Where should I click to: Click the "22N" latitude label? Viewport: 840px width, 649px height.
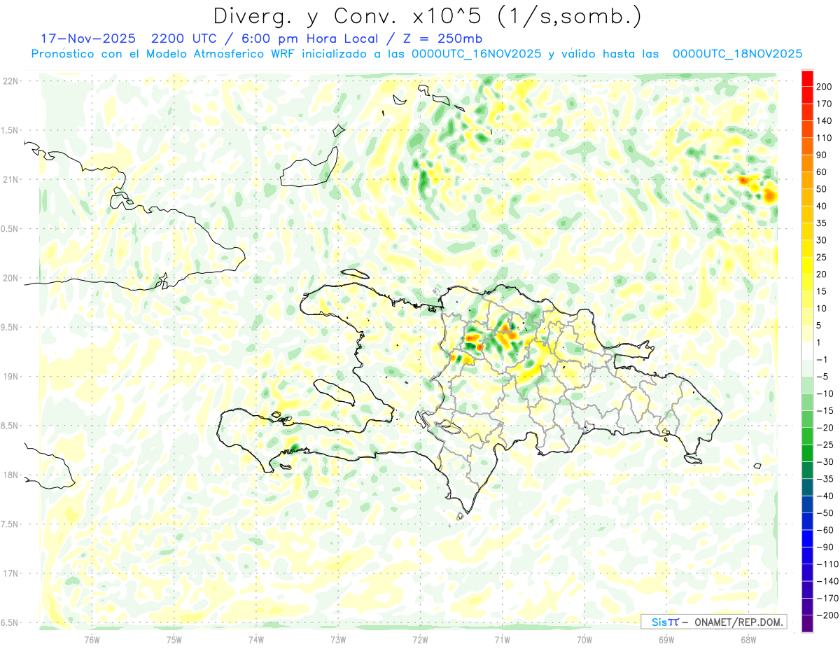10,81
